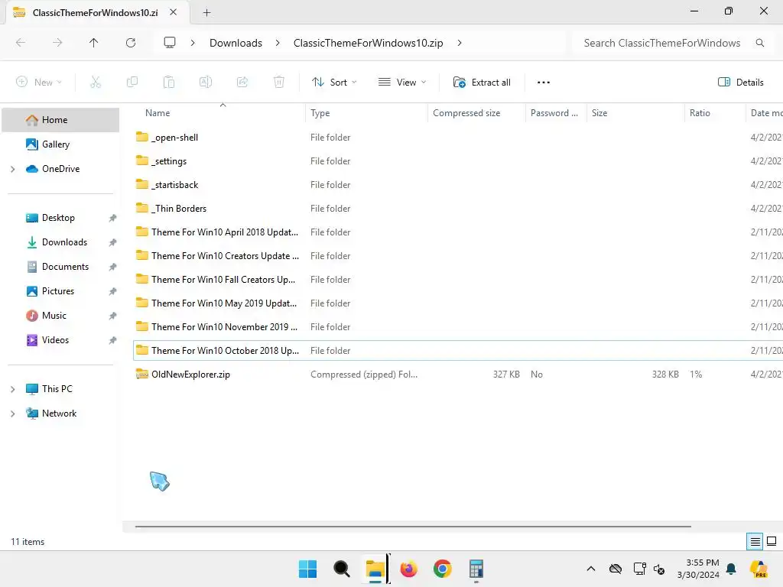Click the Copy icon in toolbar
Image resolution: width=783 pixels, height=587 pixels.
pyautogui.click(x=132, y=83)
